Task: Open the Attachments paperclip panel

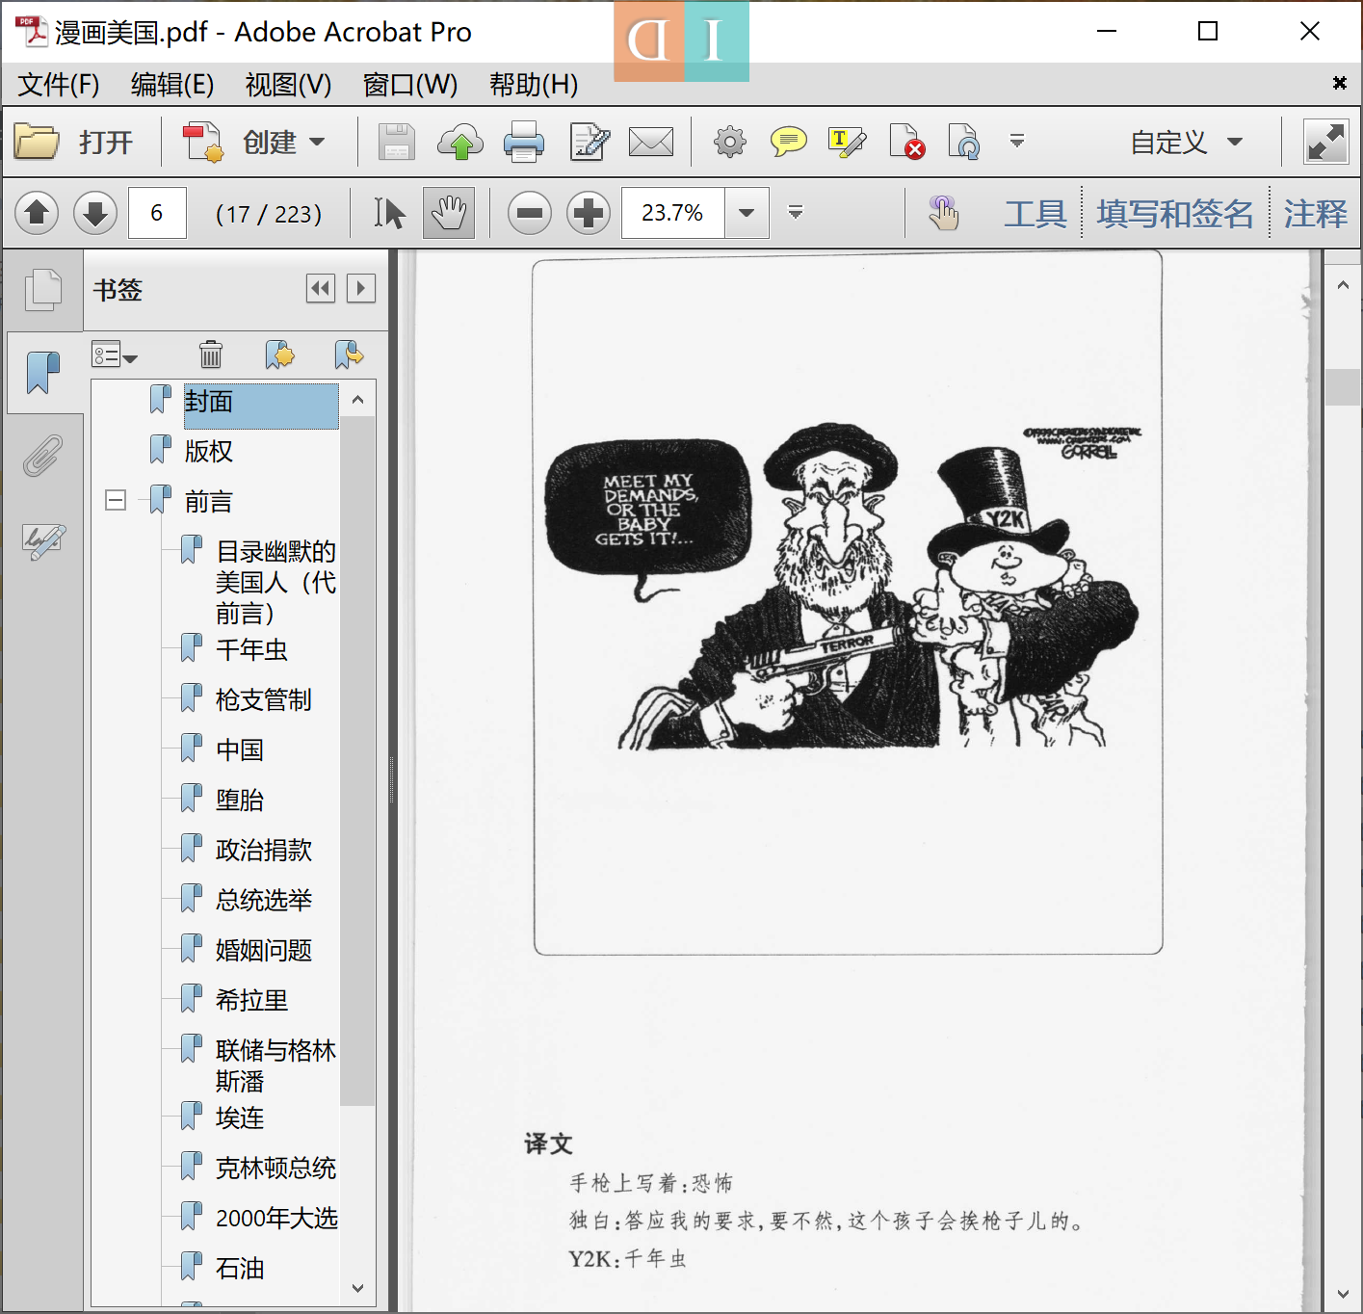Action: point(42,456)
